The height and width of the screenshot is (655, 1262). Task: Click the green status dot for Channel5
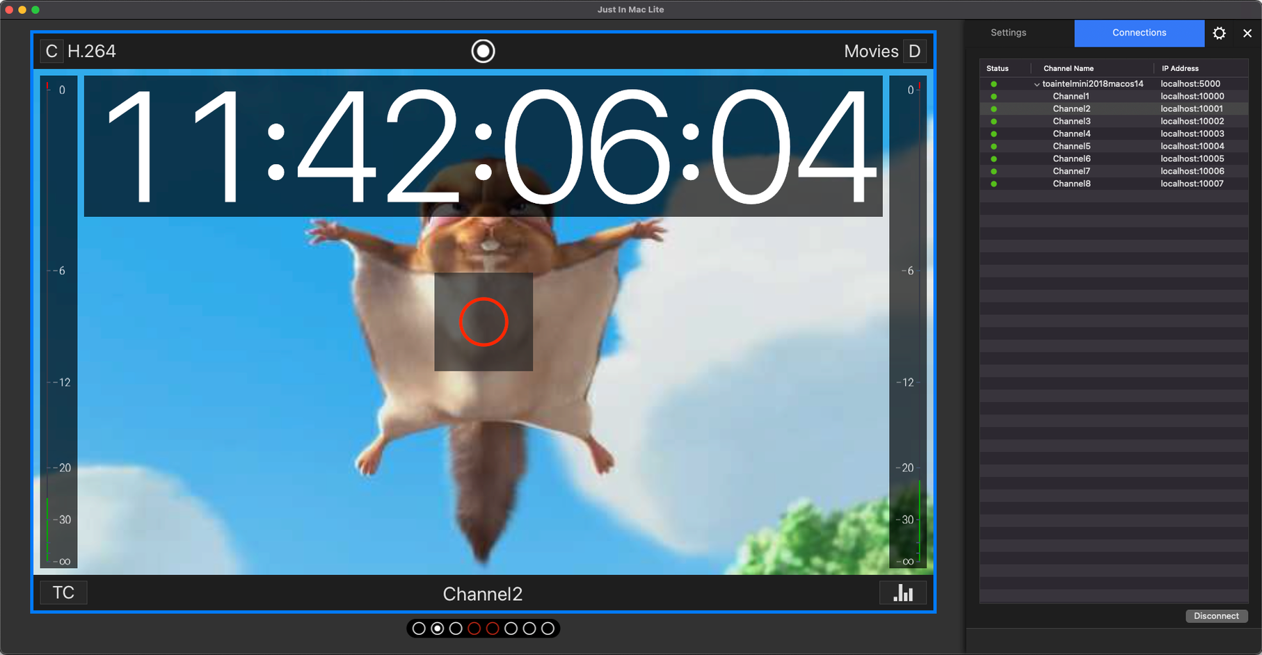(993, 147)
